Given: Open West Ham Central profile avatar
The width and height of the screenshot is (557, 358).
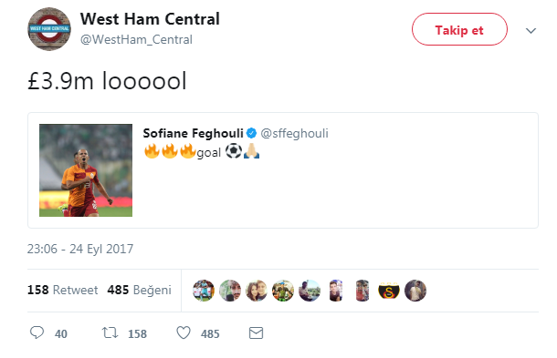Looking at the screenshot, I should point(49,29).
